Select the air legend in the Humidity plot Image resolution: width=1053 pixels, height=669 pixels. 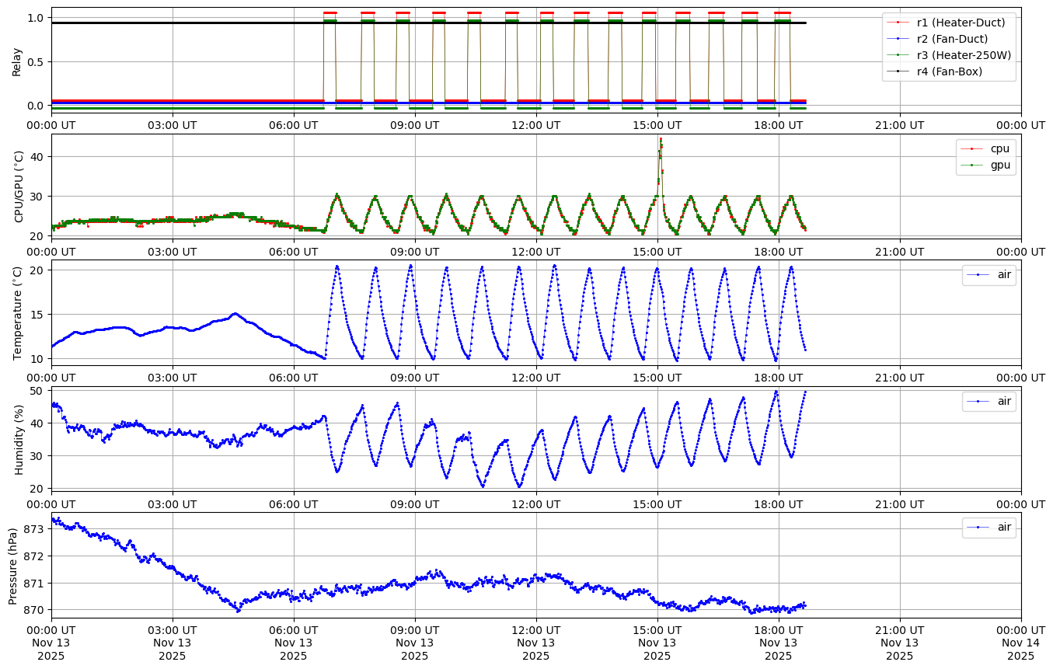click(x=1004, y=401)
